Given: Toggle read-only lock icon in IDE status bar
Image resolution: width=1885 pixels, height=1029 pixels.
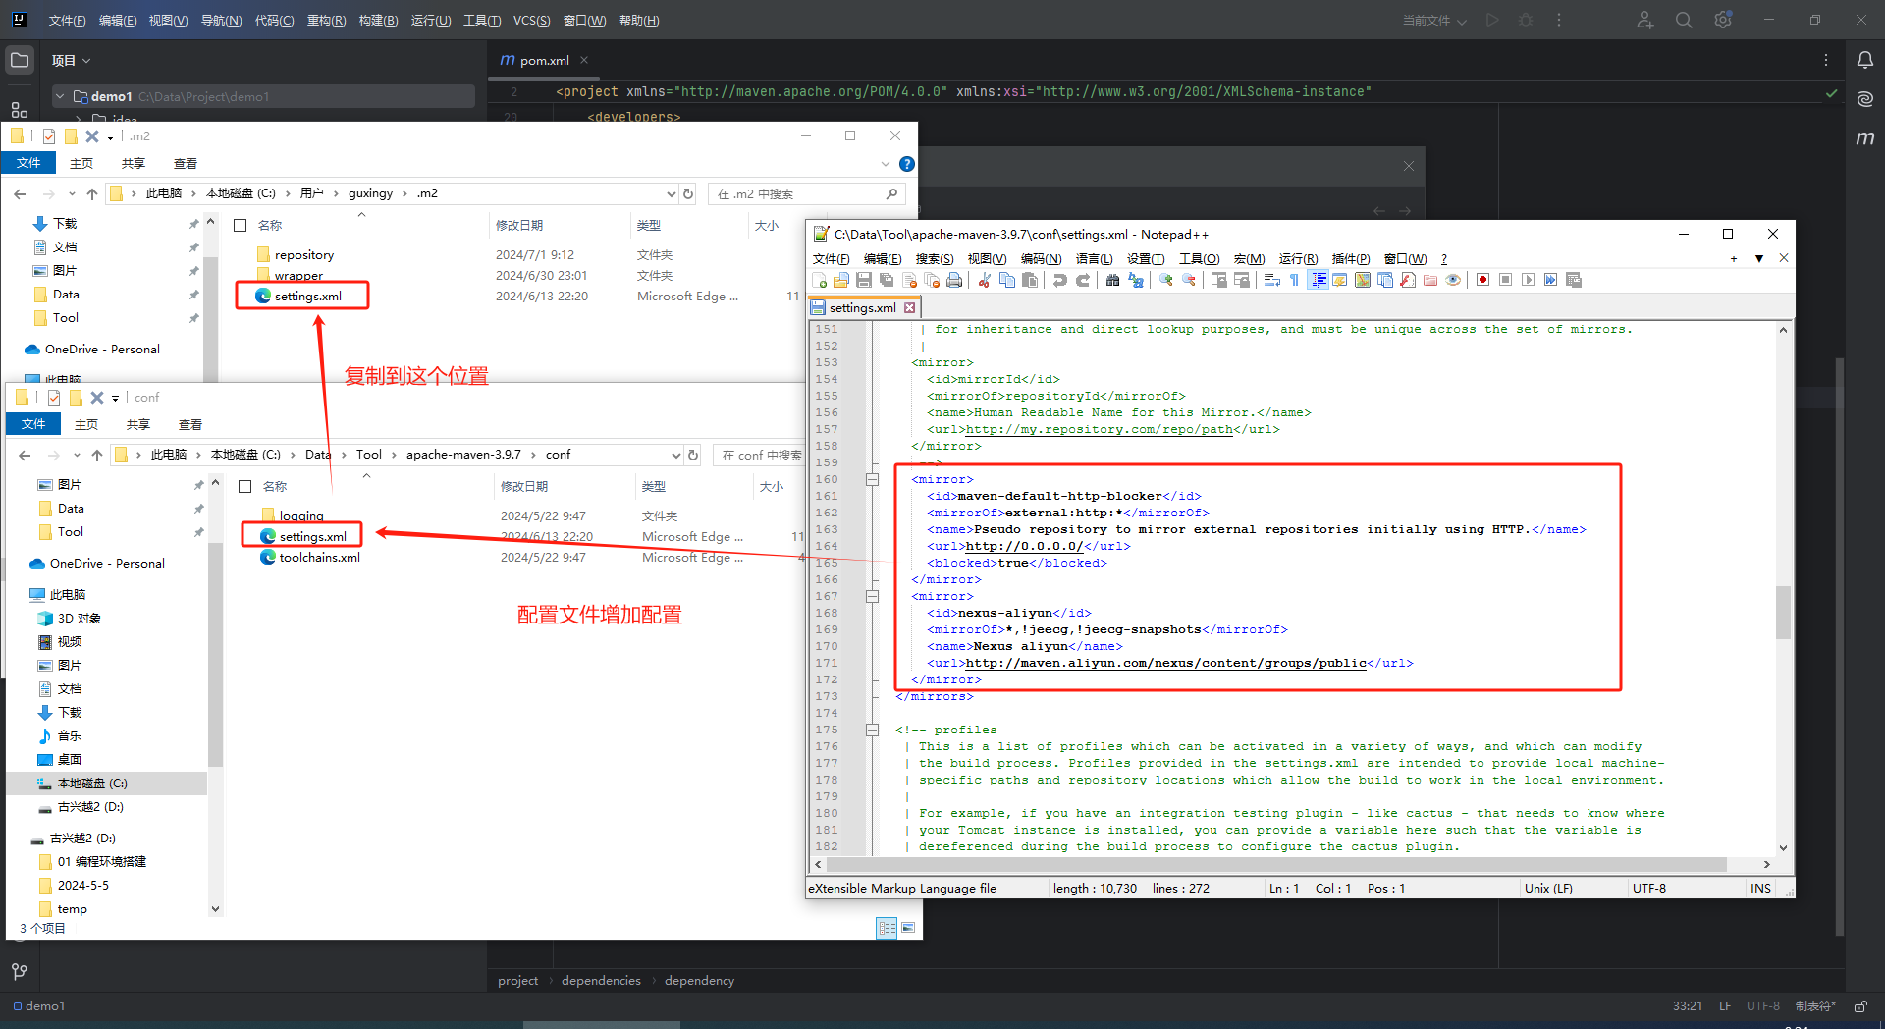Looking at the screenshot, I should click(1860, 1006).
